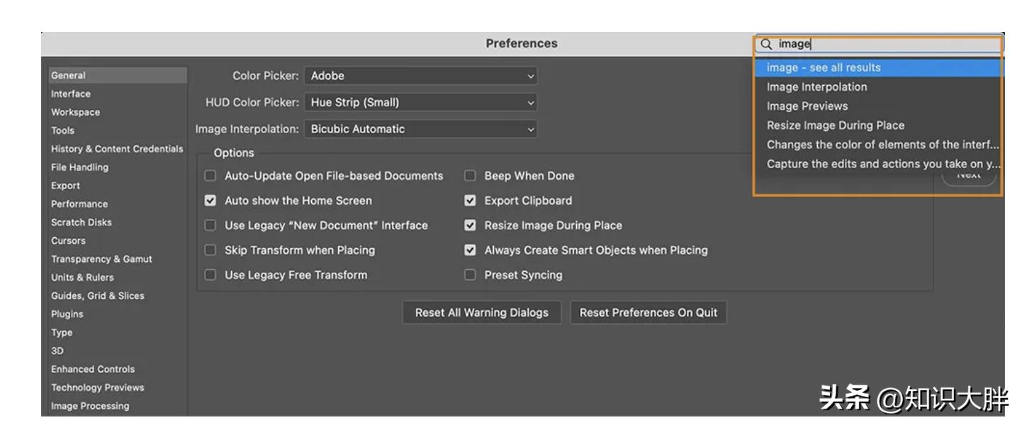Select the Interface preferences category
Image resolution: width=1022 pixels, height=425 pixels.
point(71,94)
